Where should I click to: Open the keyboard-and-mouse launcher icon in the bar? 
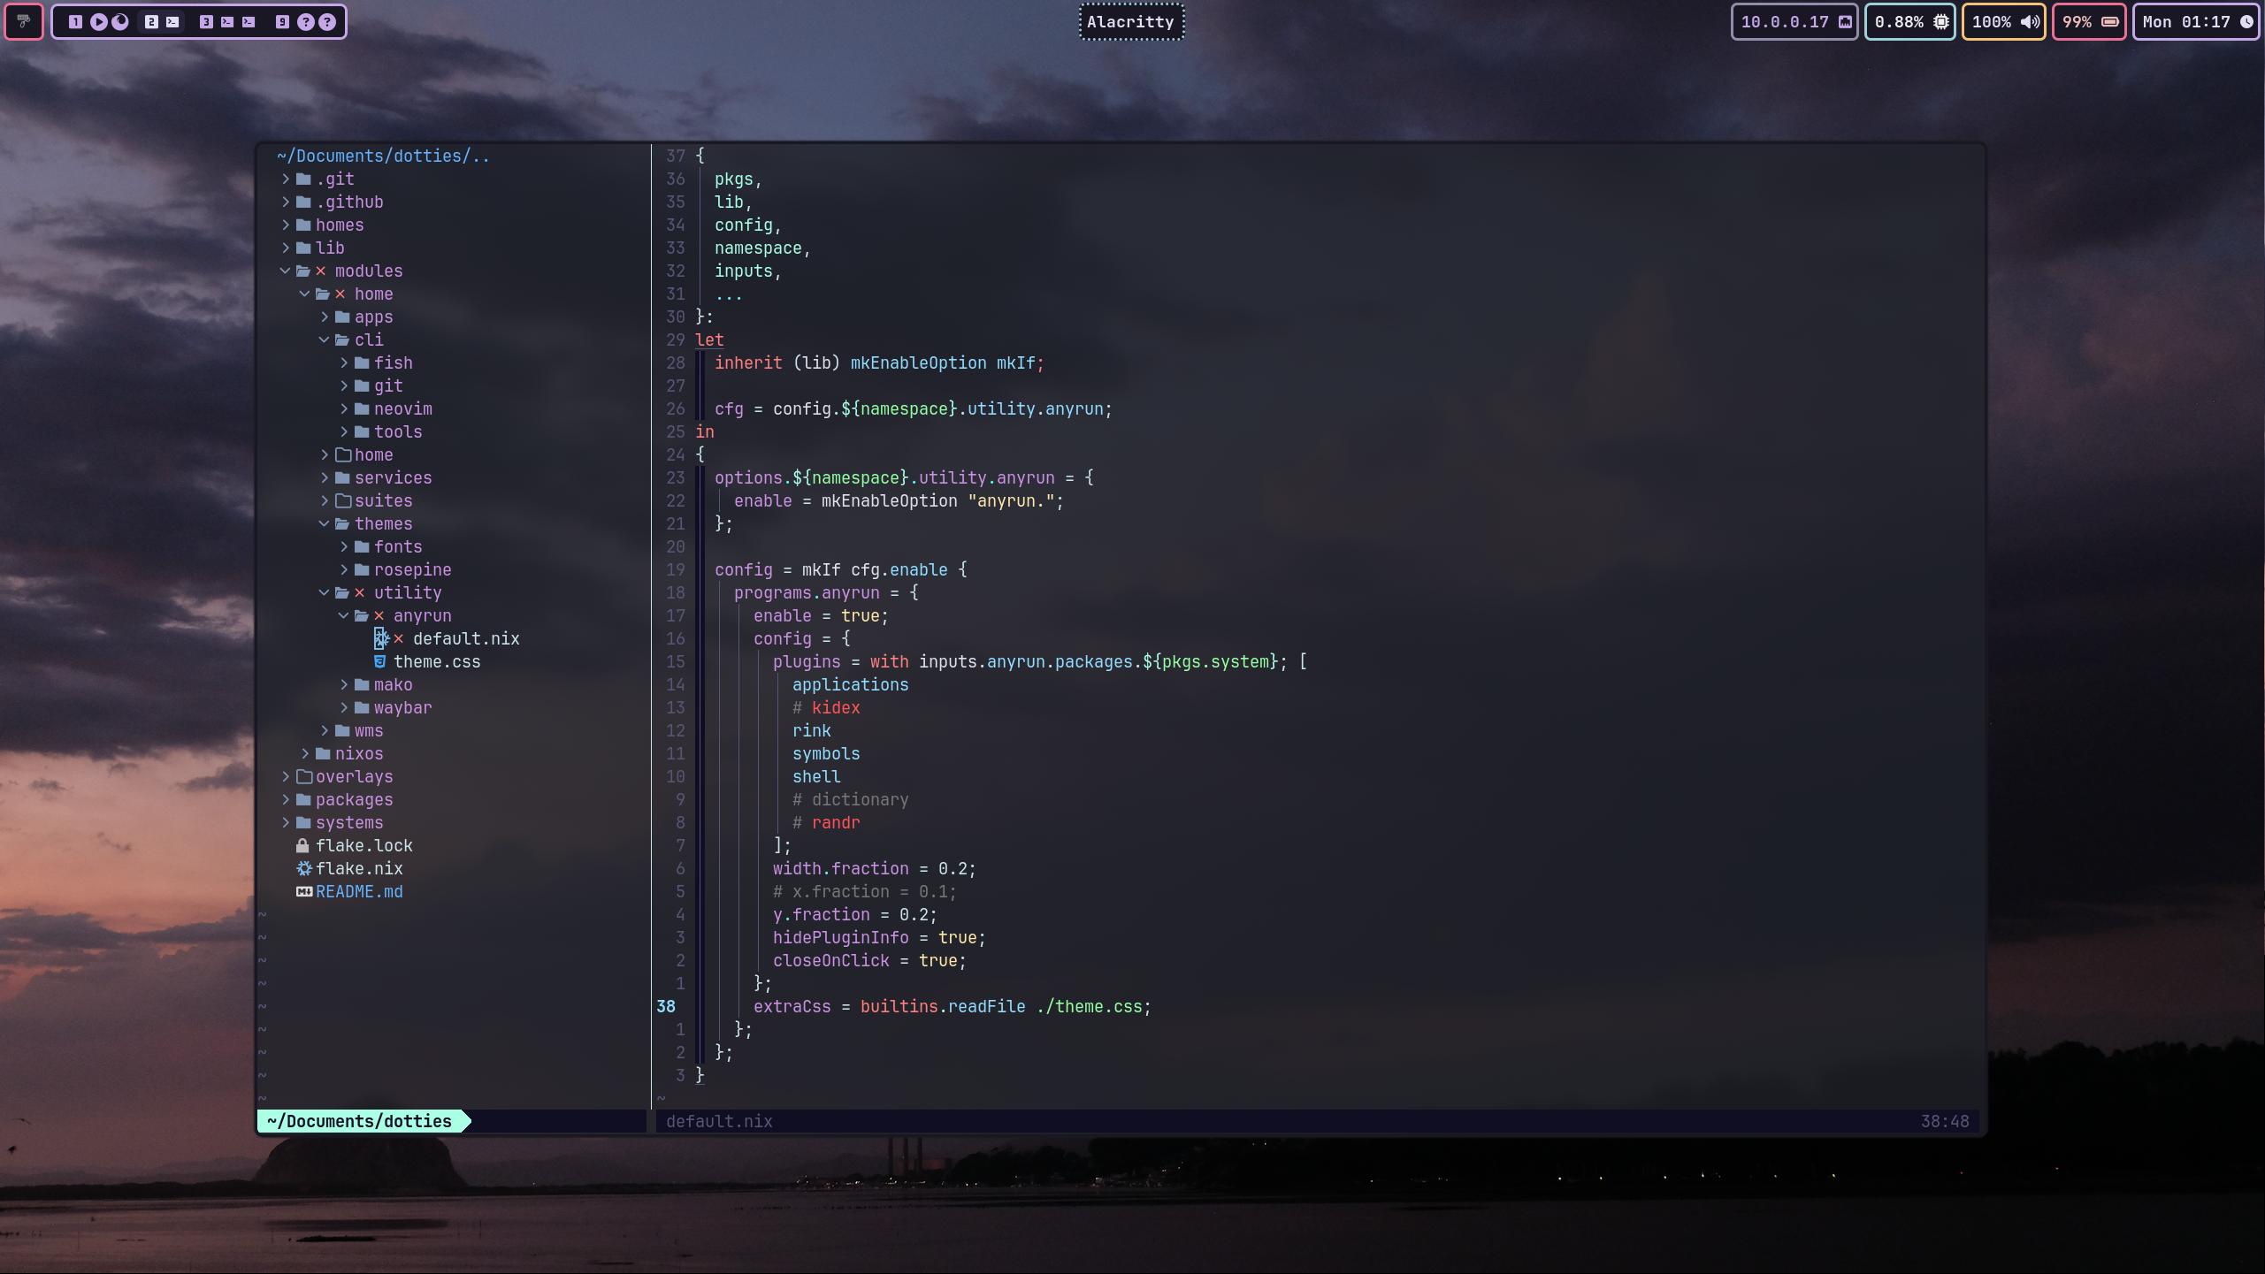click(x=24, y=21)
